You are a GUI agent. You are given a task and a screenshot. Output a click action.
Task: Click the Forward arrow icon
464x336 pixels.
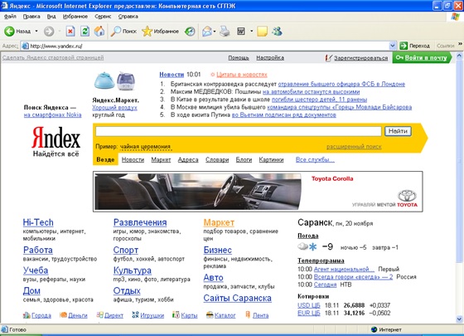click(49, 32)
